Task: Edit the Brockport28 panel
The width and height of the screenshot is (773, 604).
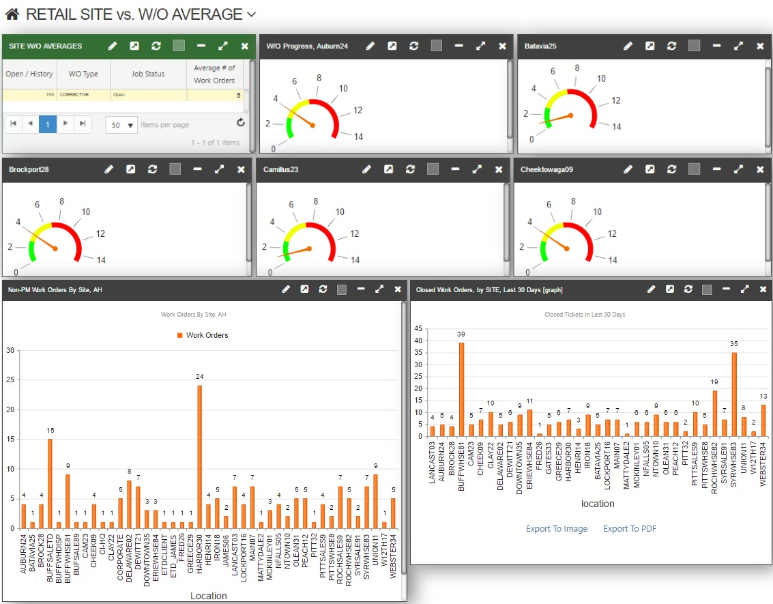Action: tap(109, 169)
